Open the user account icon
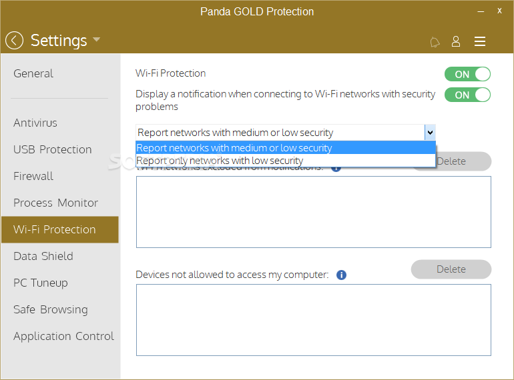 [456, 41]
